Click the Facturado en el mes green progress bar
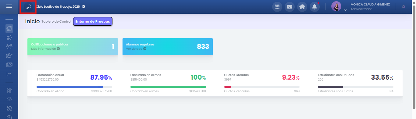416x119 pixels. click(x=168, y=87)
